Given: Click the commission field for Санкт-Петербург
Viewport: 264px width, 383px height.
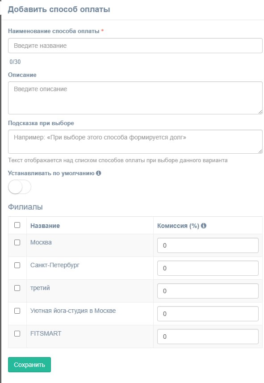Looking at the screenshot, I should [208, 268].
